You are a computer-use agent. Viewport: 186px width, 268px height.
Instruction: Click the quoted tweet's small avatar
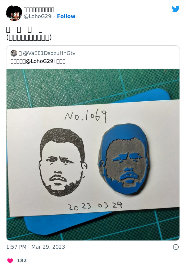(14, 53)
